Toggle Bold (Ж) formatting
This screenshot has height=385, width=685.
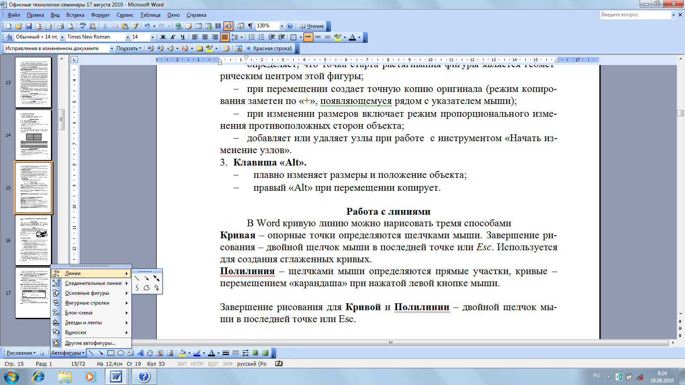coord(163,37)
